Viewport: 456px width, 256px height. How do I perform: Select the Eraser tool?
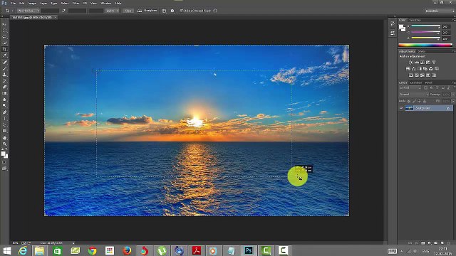click(4, 87)
